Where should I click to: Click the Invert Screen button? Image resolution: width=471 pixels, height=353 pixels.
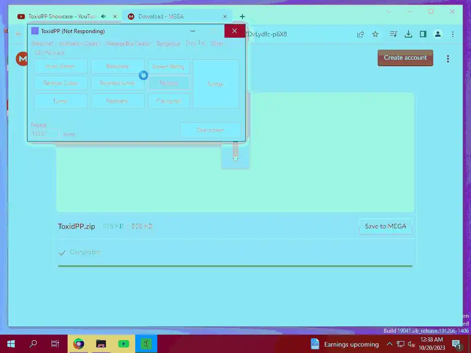[60, 66]
